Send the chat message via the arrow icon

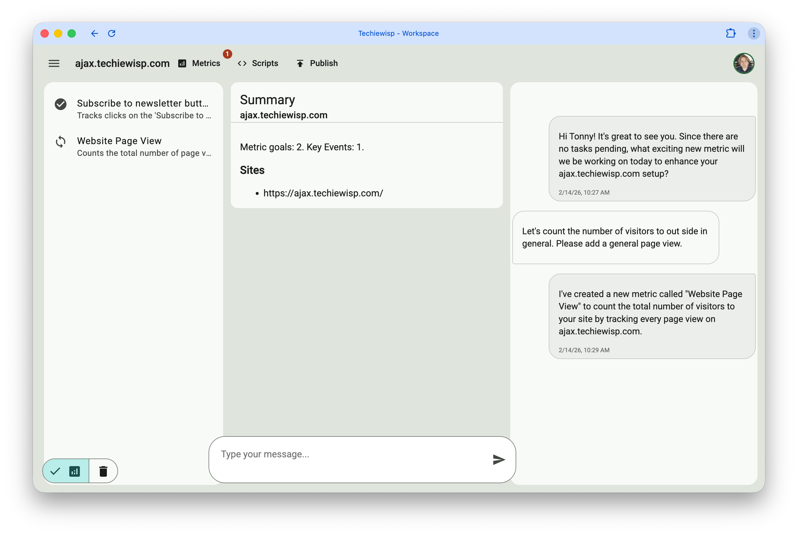pyautogui.click(x=499, y=459)
